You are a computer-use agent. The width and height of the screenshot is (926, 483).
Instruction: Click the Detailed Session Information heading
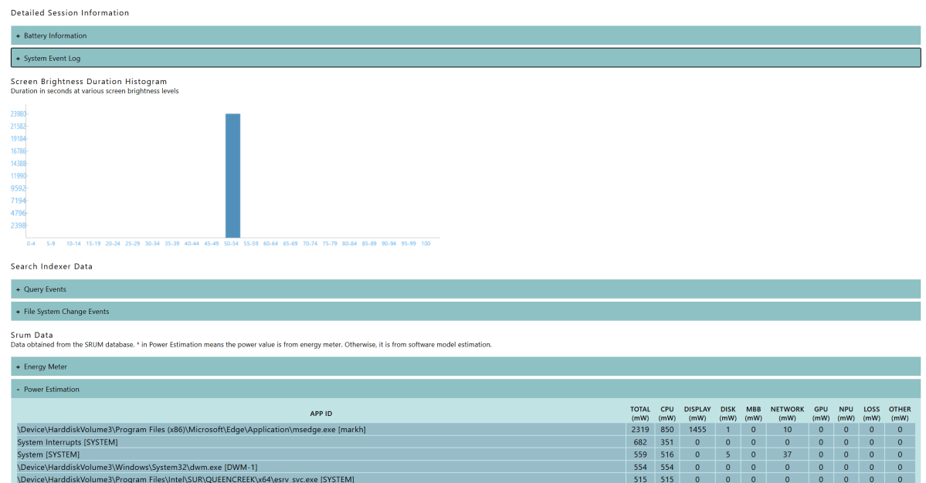[x=70, y=12]
